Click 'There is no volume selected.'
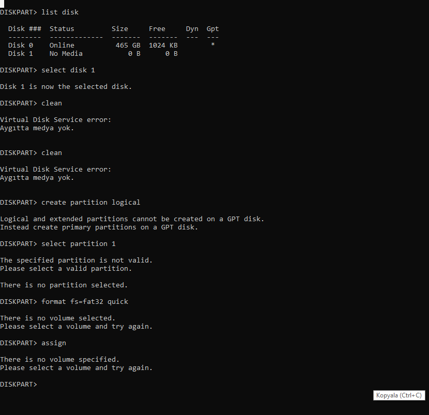This screenshot has height=415, width=429. click(x=58, y=318)
